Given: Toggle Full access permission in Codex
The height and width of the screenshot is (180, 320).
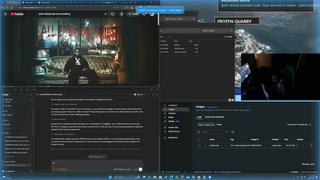Looking at the screenshot, I should point(62,169).
